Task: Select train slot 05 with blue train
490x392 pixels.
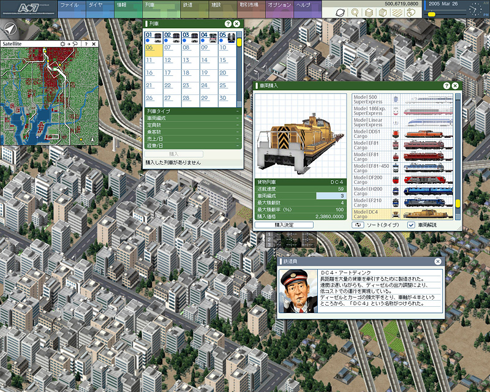Action: pos(227,37)
